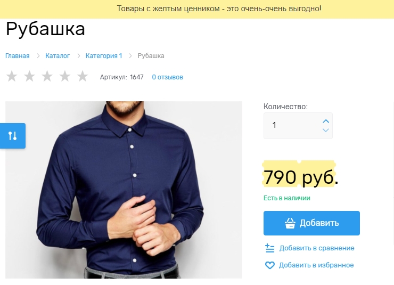This screenshot has width=394, height=285.
Task: Rate product with third star
Action: (47, 76)
